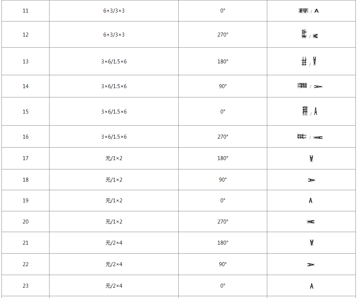This screenshot has height=298, width=358.
Task: Select the inverted A sample in row 17
Action: tap(311, 158)
